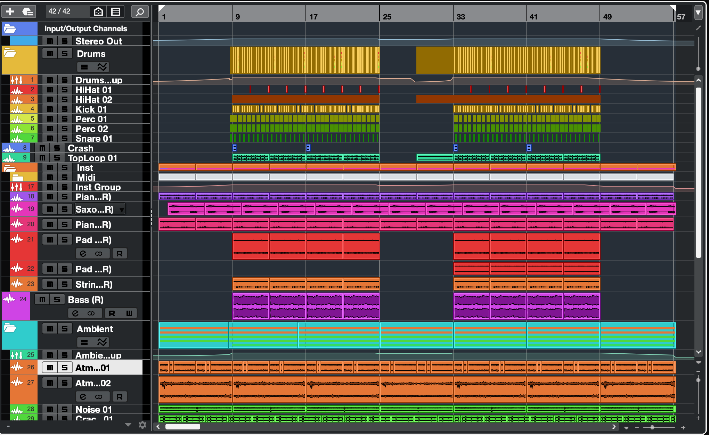Open the Saxo...R) track name dropdown arrow
The width and height of the screenshot is (709, 435).
tap(121, 210)
